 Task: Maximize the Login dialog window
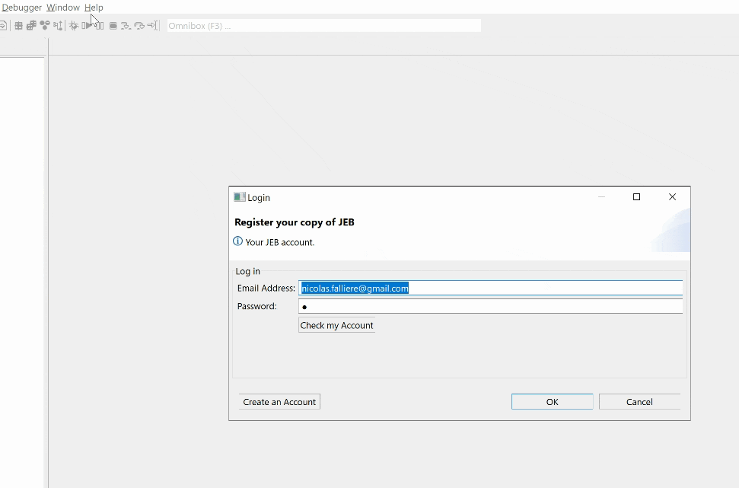pyautogui.click(x=636, y=197)
